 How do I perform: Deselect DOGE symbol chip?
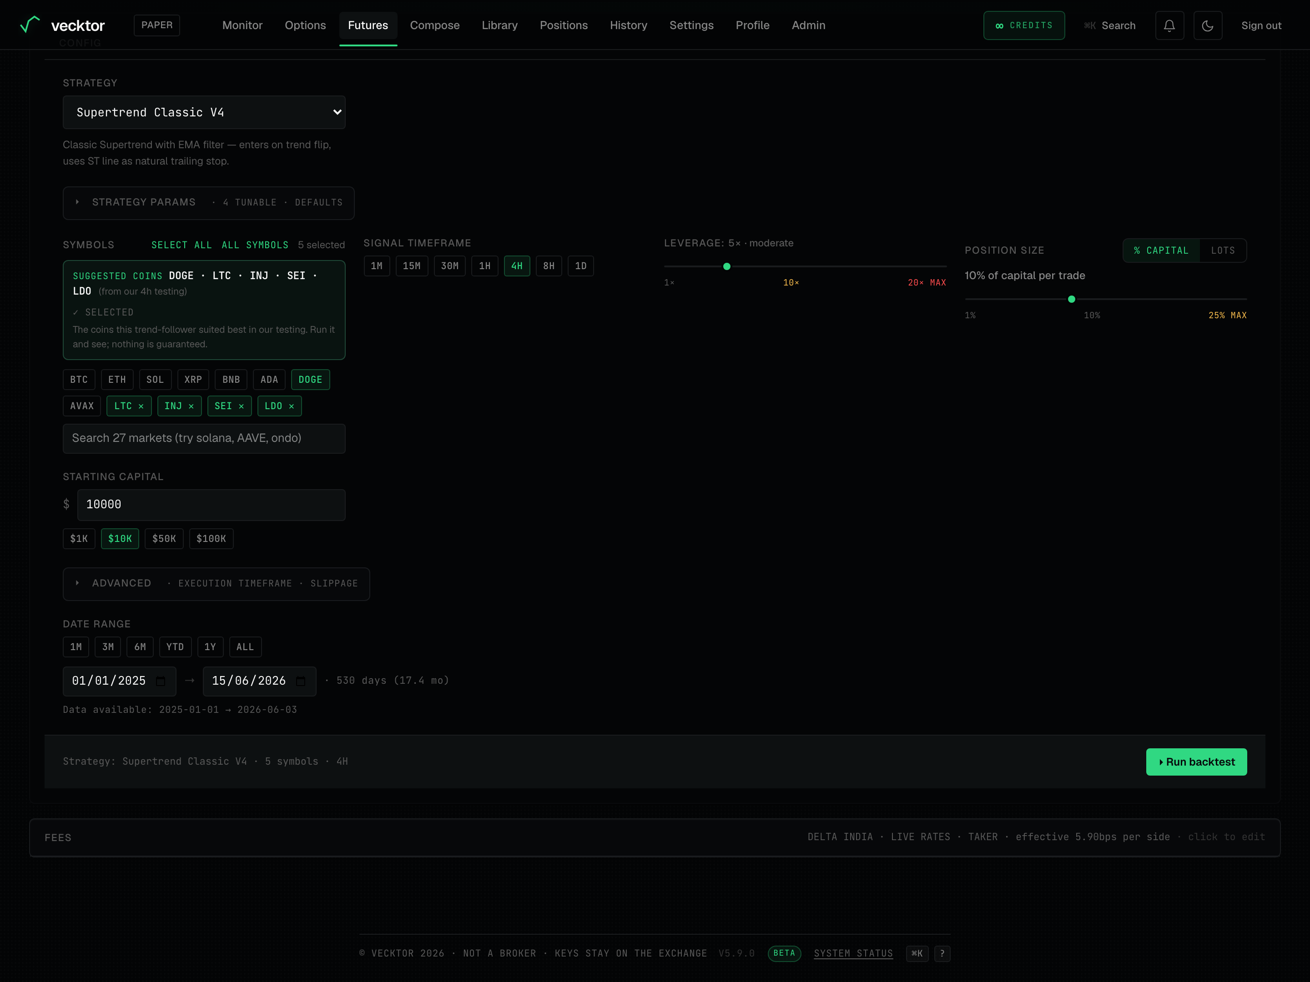click(310, 380)
